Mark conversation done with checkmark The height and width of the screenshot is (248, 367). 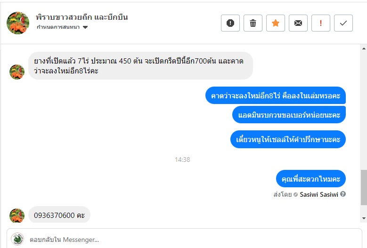click(x=343, y=23)
